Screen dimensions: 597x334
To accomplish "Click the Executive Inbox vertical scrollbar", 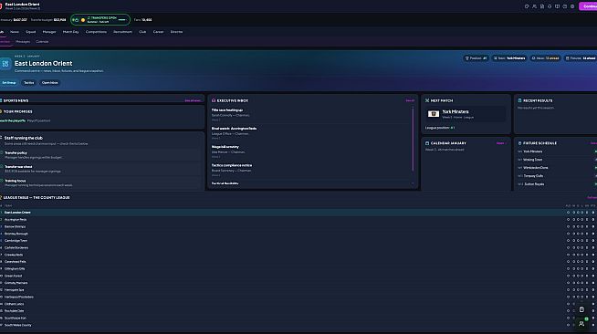I will 413,140.
